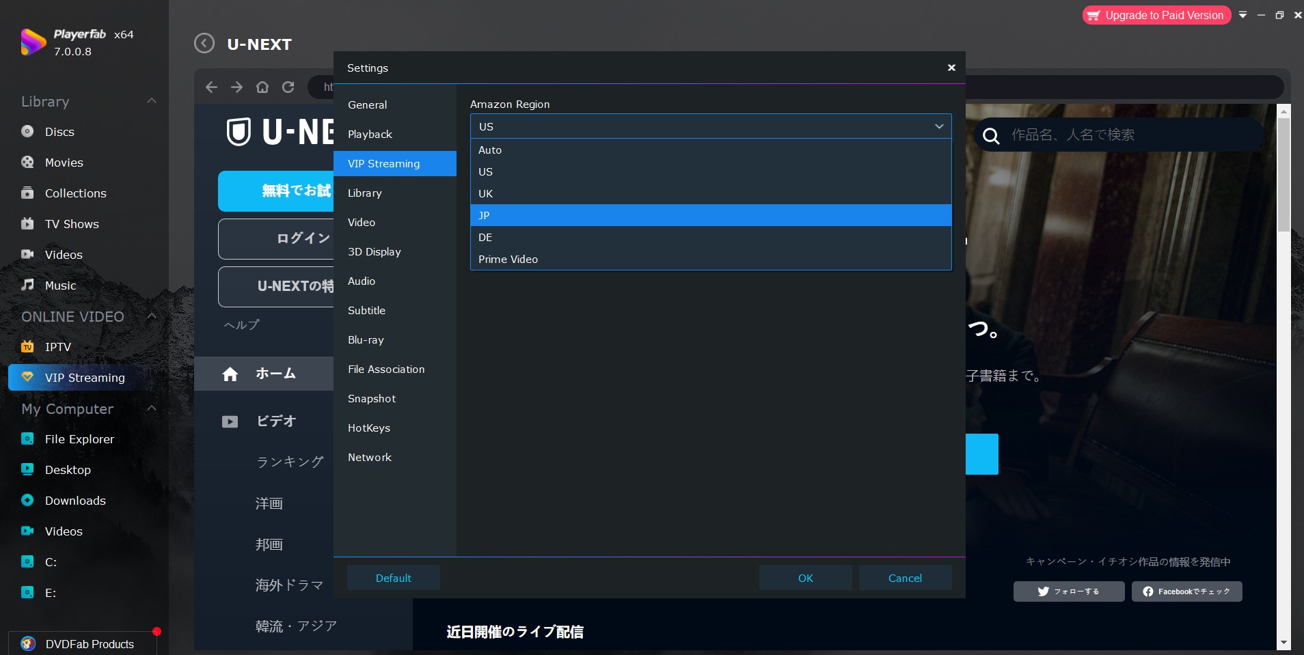Viewport: 1304px width, 655px height.
Task: Switch to General settings tab
Action: click(x=395, y=104)
